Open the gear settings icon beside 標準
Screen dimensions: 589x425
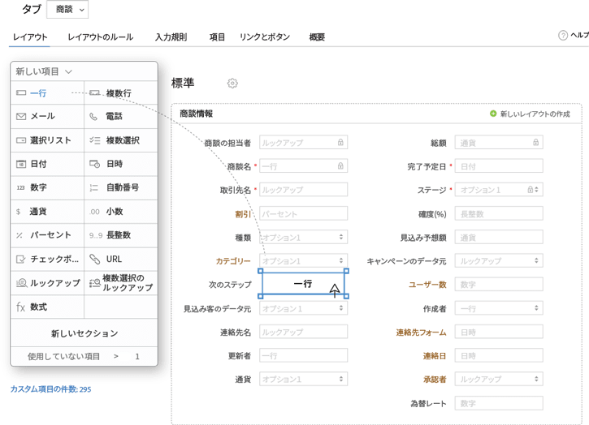[232, 84]
